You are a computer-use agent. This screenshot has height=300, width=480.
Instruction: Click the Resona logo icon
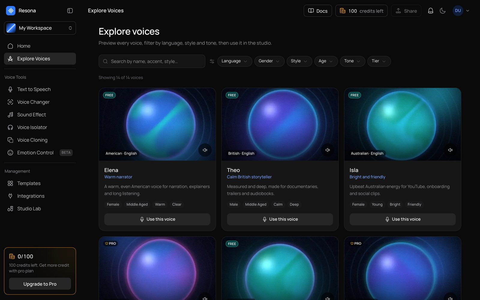click(10, 10)
